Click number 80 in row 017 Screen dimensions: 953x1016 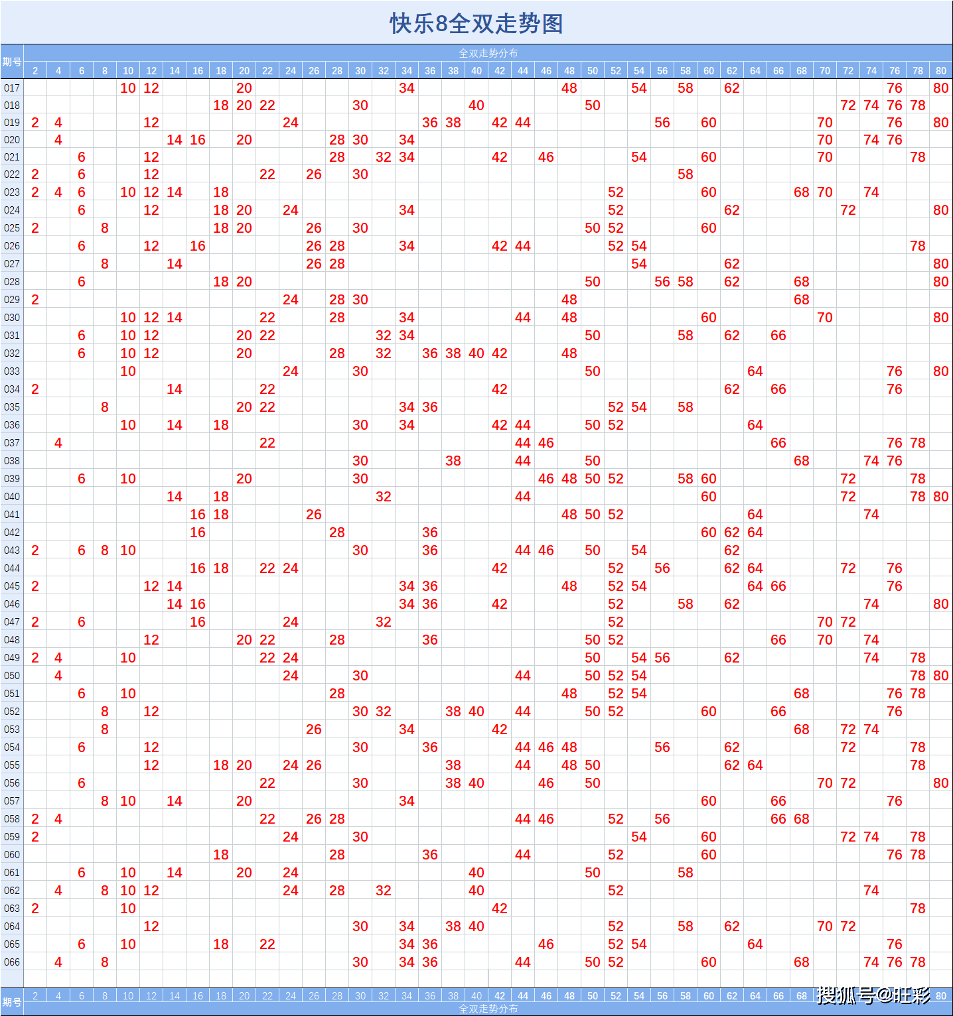click(941, 88)
